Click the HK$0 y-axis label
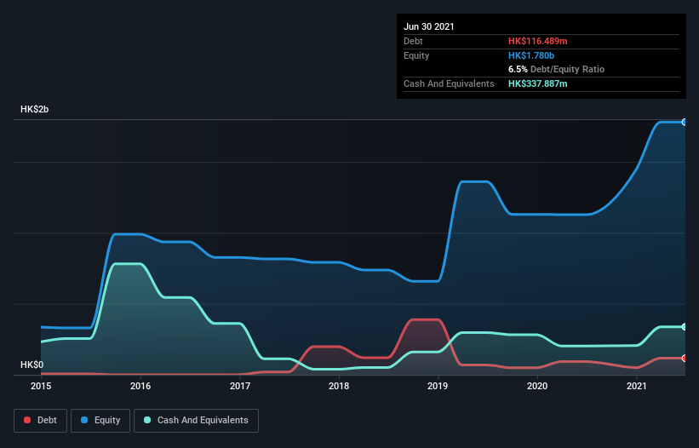The image size is (699, 448). click(32, 365)
